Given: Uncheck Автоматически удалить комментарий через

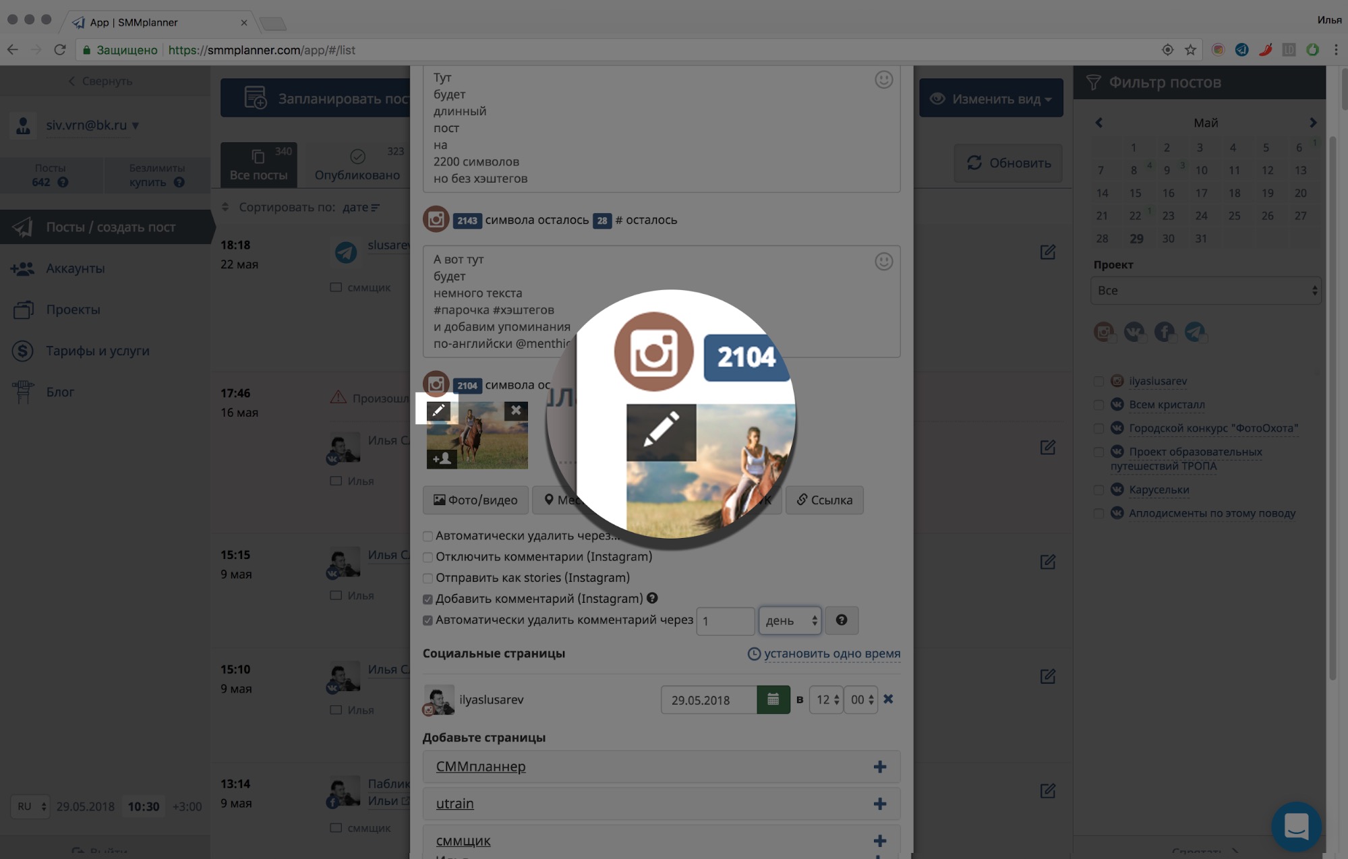Looking at the screenshot, I should 428,620.
